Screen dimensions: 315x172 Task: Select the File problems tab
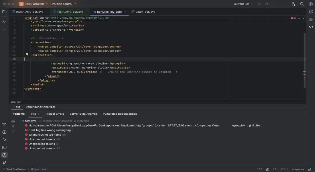35,114
